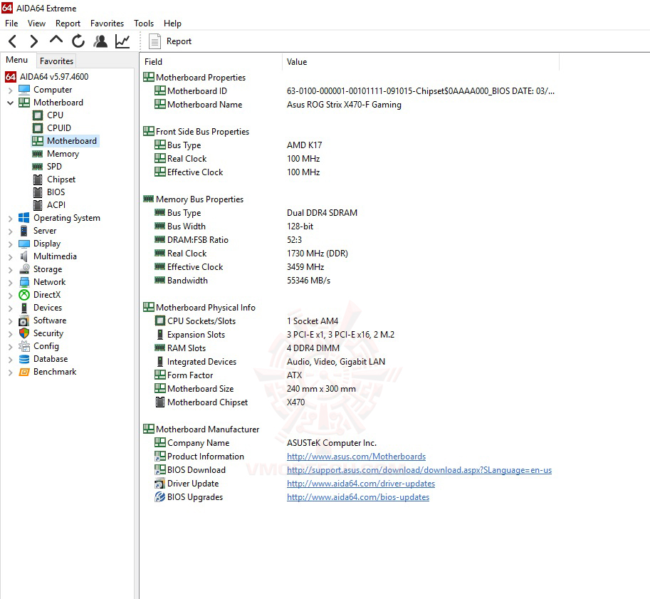Click the user silhouette toolbar icon
Image resolution: width=650 pixels, height=599 pixels.
(x=100, y=41)
